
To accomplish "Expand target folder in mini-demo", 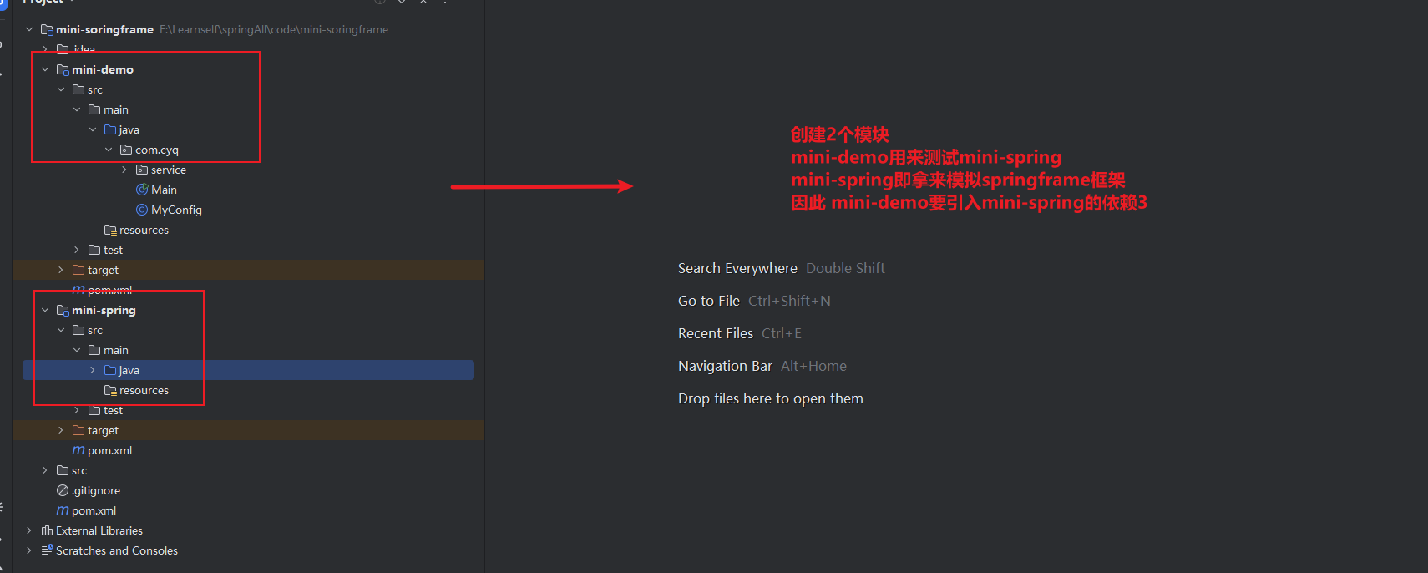I will click(61, 270).
